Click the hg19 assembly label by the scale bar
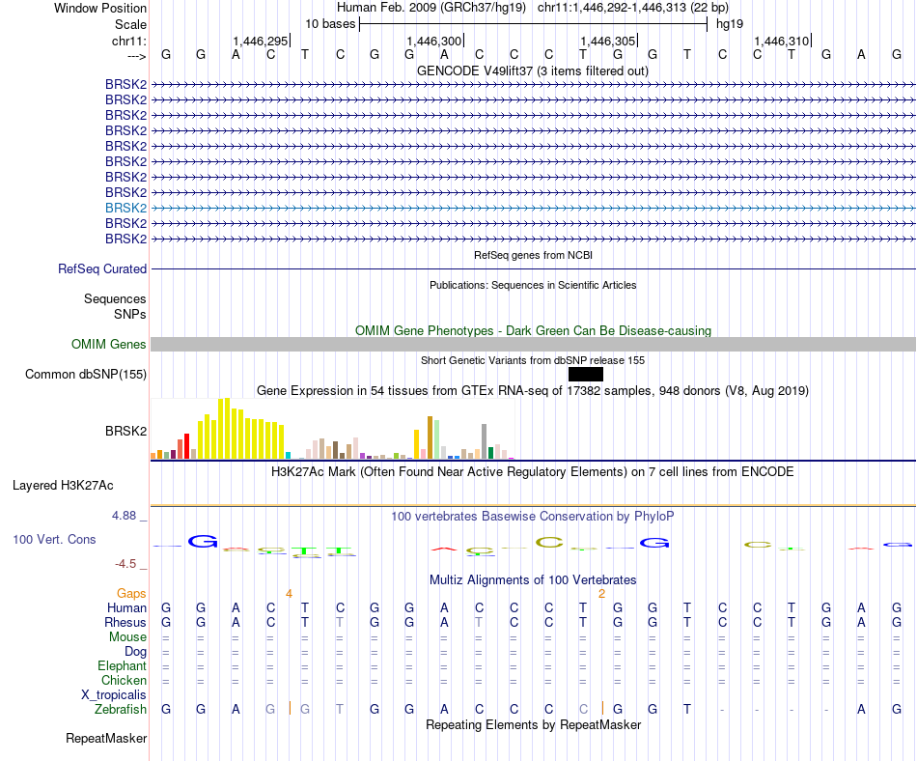Screen dimensions: 917x761 730,24
